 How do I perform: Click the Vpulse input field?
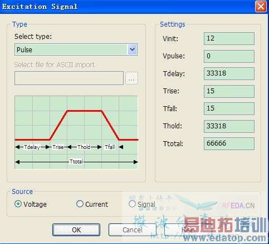point(229,56)
